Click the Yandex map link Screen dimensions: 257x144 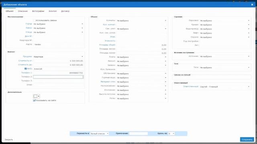click(x=38, y=44)
